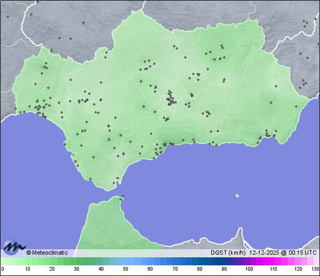The width and height of the screenshot is (320, 276).
Task: Click the dense station cluster in map center
Action: [170, 98]
